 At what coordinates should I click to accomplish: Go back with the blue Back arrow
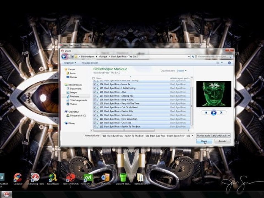coord(64,57)
